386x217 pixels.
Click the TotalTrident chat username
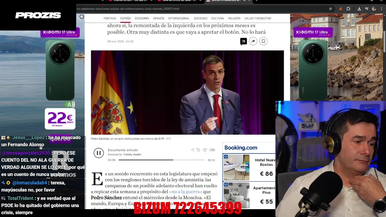point(20,198)
